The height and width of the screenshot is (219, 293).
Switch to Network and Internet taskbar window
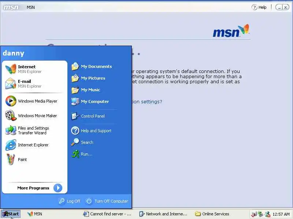163,214
